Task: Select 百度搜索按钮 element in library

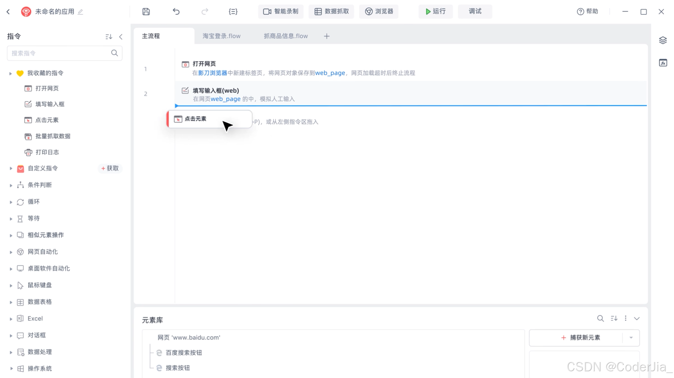Action: click(184, 353)
